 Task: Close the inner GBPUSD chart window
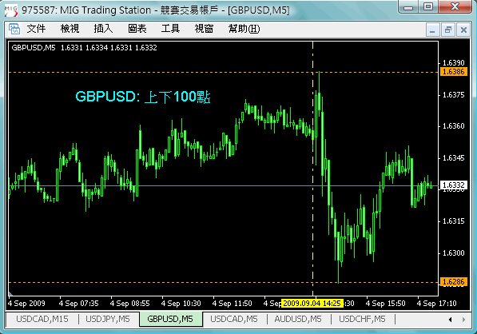point(463,30)
